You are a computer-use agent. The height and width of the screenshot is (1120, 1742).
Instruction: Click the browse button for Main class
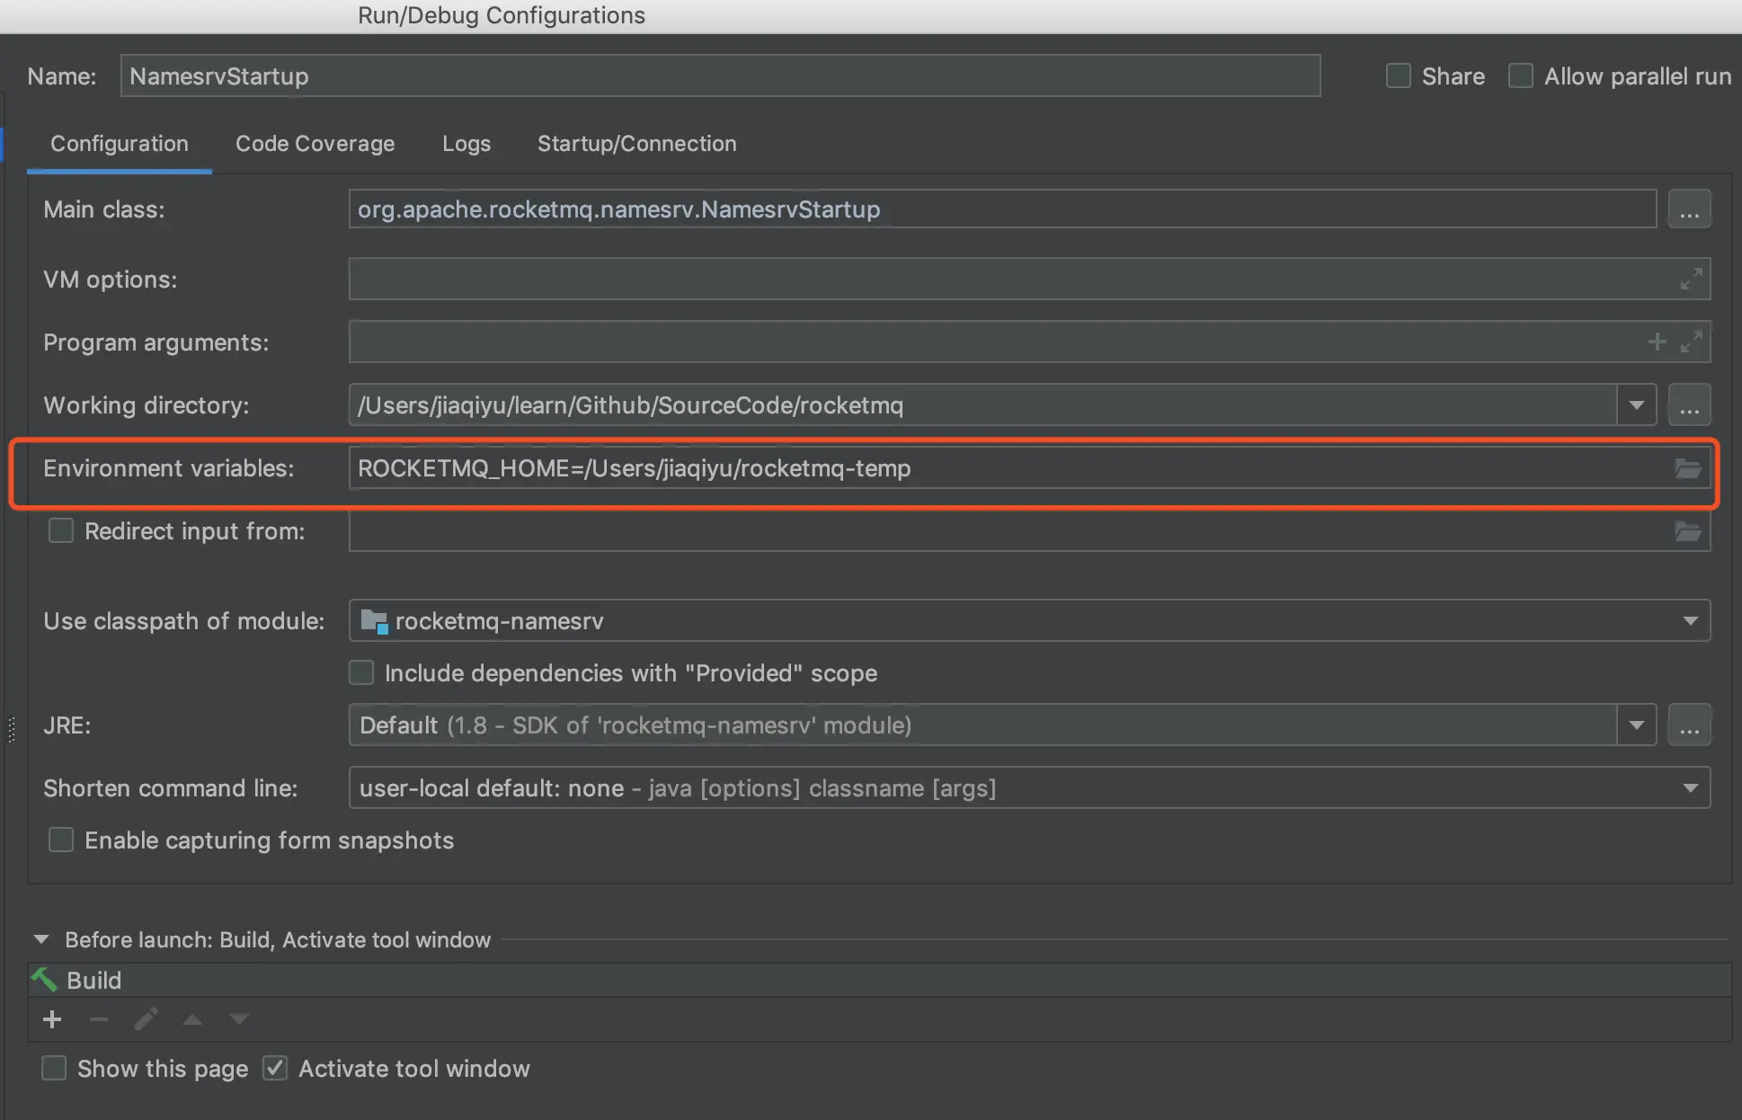click(x=1689, y=209)
